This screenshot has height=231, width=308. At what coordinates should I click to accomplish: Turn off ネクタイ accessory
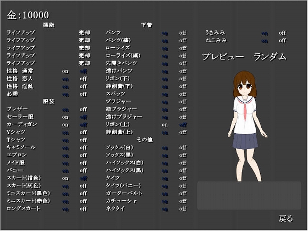pyautogui.click(x=183, y=209)
